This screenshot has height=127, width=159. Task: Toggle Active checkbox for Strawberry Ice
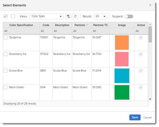click(x=141, y=54)
